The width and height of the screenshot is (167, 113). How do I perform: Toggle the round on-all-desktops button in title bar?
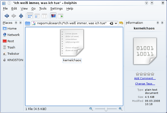coord(9,3)
